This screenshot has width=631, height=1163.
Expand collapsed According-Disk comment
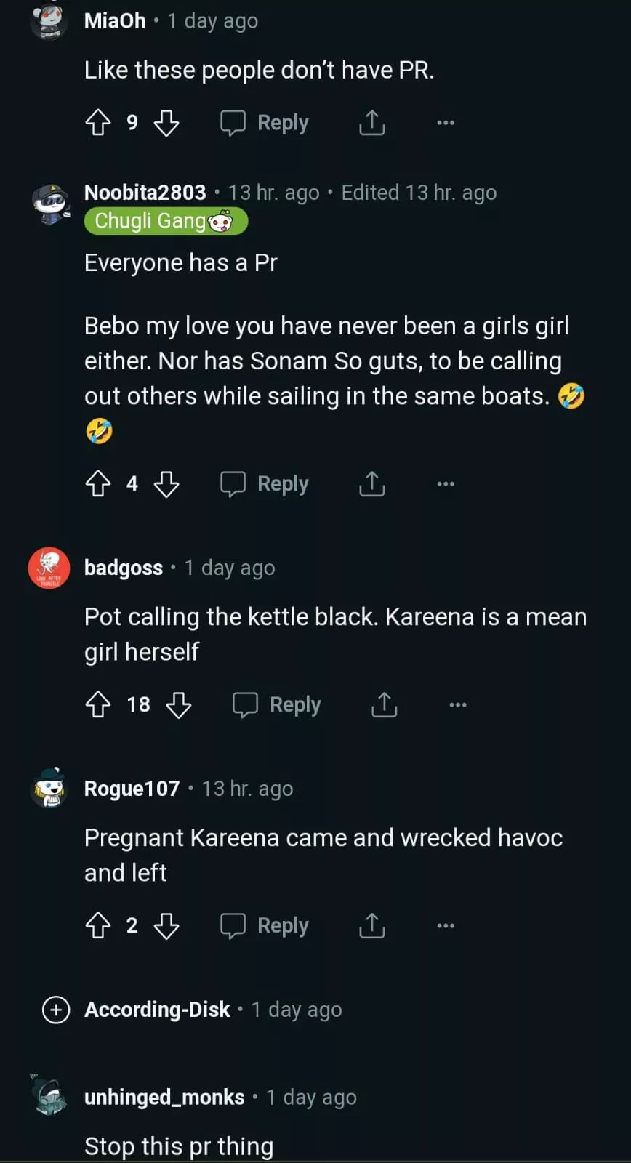pos(56,1010)
